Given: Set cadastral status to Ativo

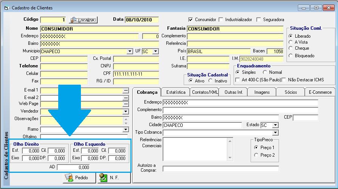Looking at the screenshot, I should coord(190,81).
